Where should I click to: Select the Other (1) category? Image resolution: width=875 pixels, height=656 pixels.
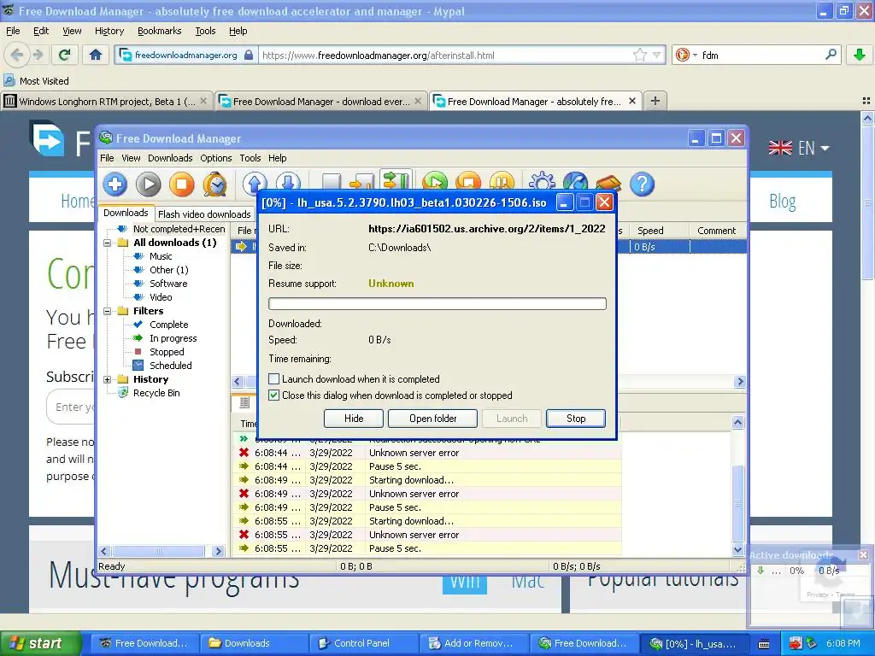coord(168,270)
